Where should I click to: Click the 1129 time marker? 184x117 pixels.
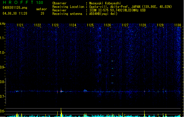click(x=160, y=25)
